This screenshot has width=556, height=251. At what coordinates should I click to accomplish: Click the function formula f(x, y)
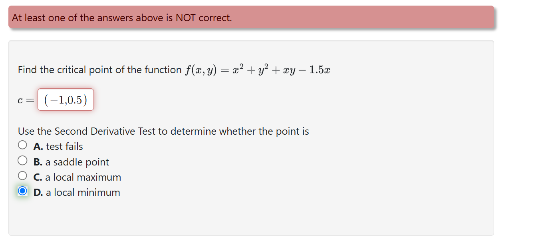(x=198, y=69)
